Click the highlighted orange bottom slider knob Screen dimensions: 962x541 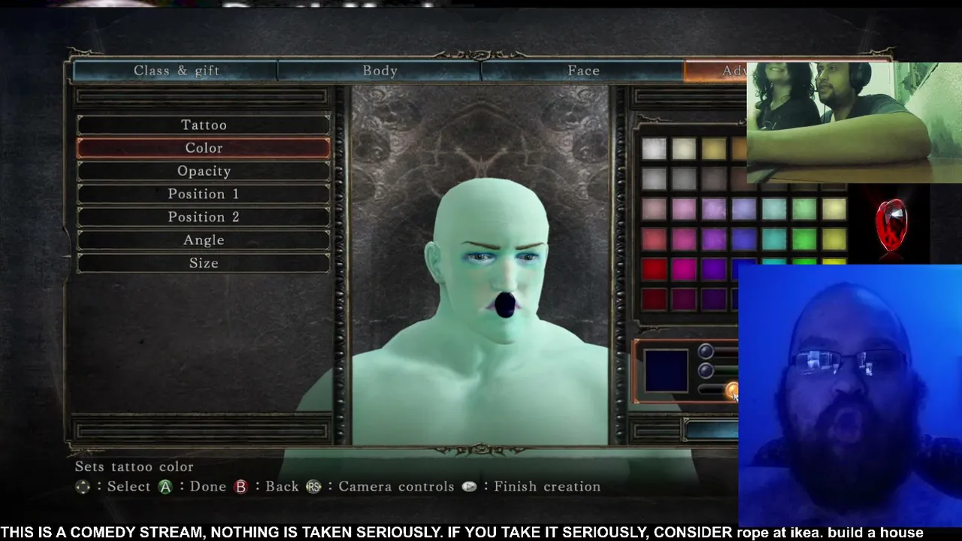click(732, 389)
